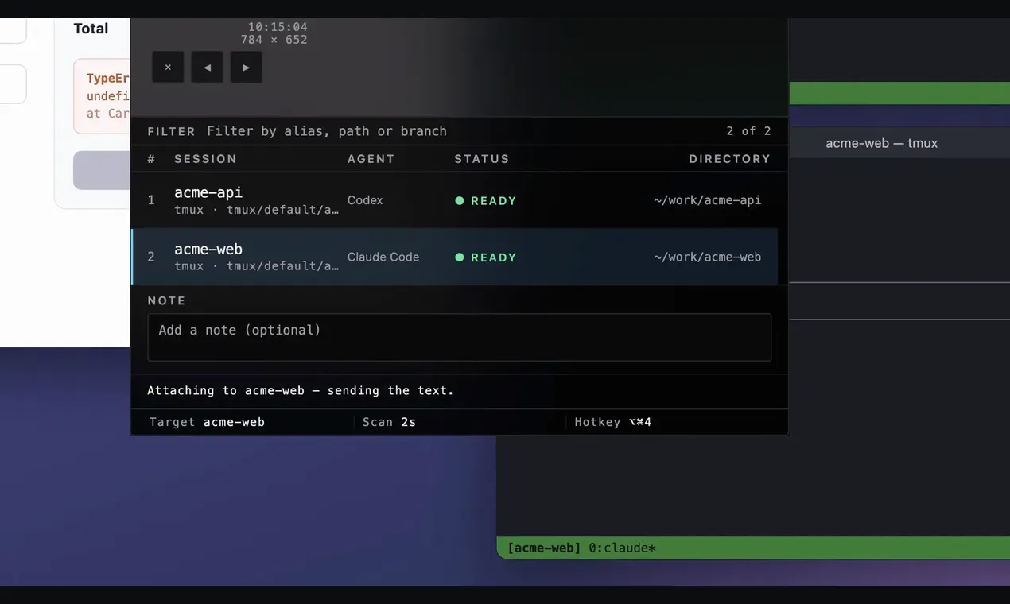1010x604 pixels.
Task: Focus the "Add a note (optional)" field
Action: pos(460,338)
